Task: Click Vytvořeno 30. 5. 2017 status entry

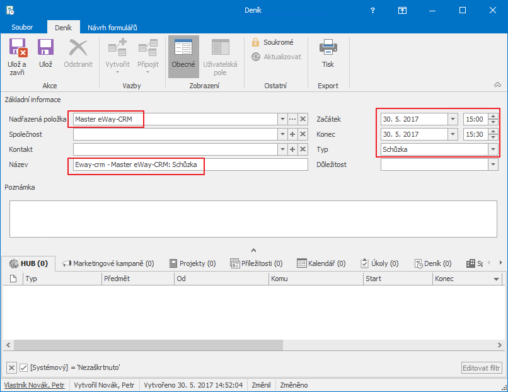Action: tap(193, 385)
